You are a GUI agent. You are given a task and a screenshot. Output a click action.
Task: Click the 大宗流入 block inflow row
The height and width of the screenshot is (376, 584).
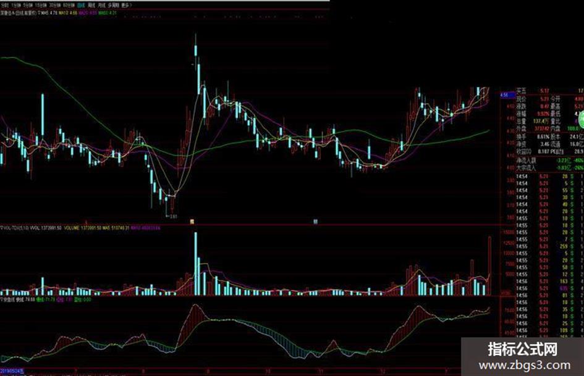click(x=550, y=168)
